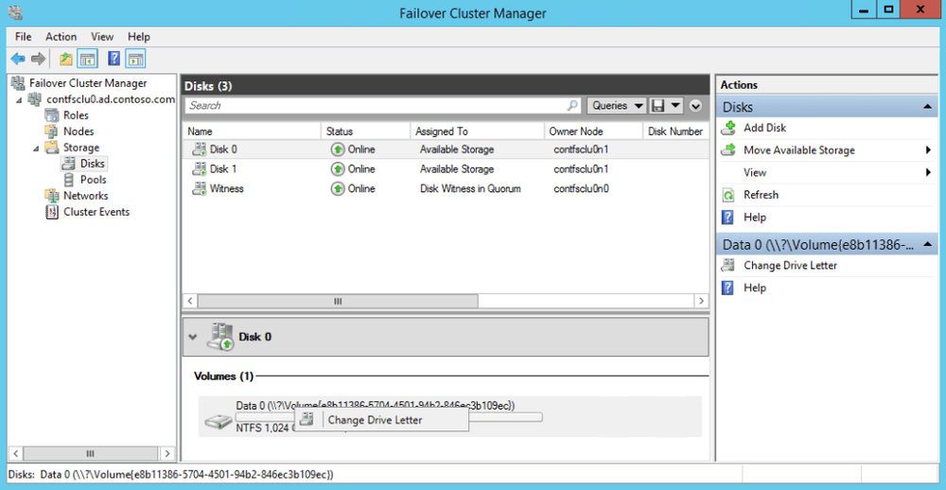Collapse the contfsclu0 cluster tree node

[19, 99]
